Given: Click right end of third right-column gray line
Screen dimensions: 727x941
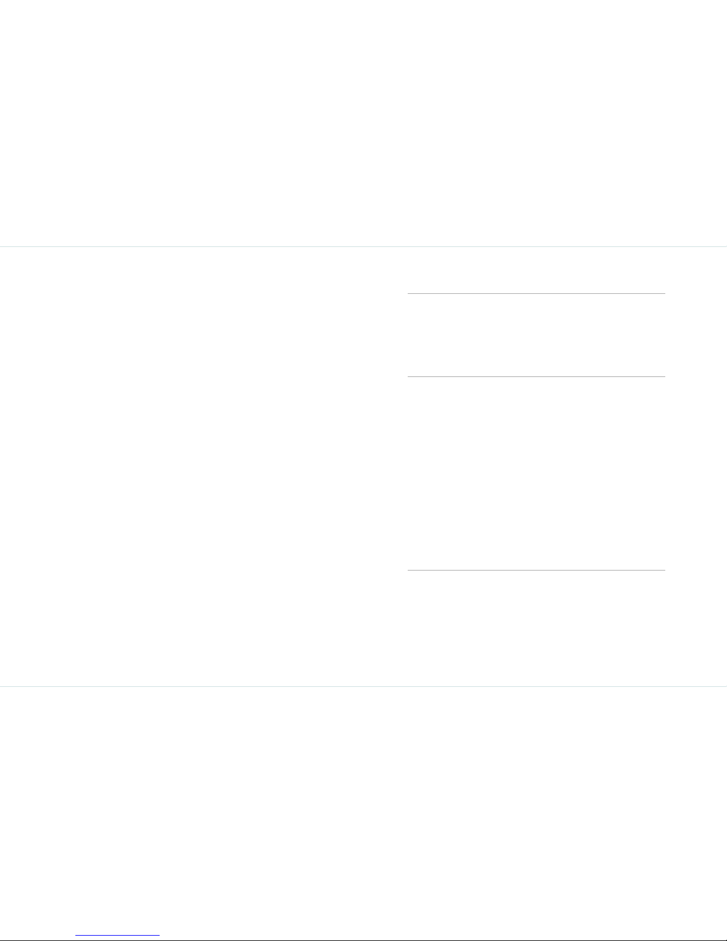Looking at the screenshot, I should 663,570.
